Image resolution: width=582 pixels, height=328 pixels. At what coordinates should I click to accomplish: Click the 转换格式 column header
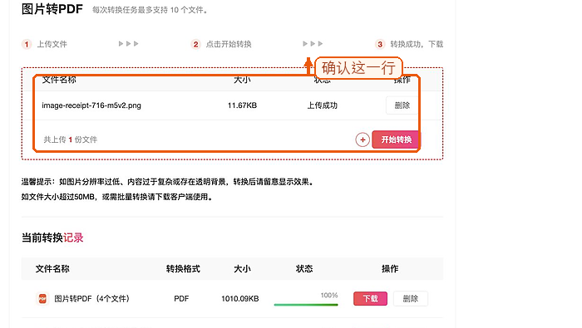click(x=183, y=269)
